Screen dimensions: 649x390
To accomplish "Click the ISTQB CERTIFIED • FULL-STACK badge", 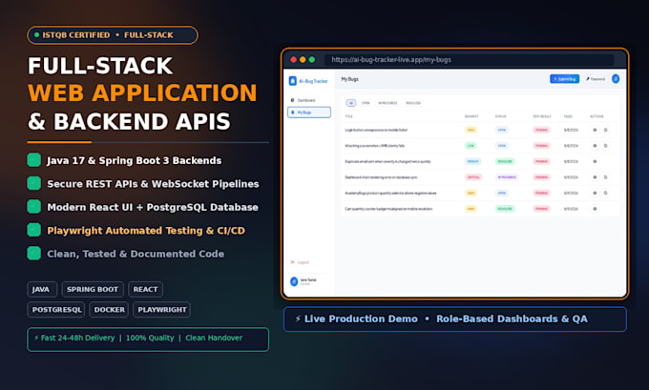I will (113, 35).
